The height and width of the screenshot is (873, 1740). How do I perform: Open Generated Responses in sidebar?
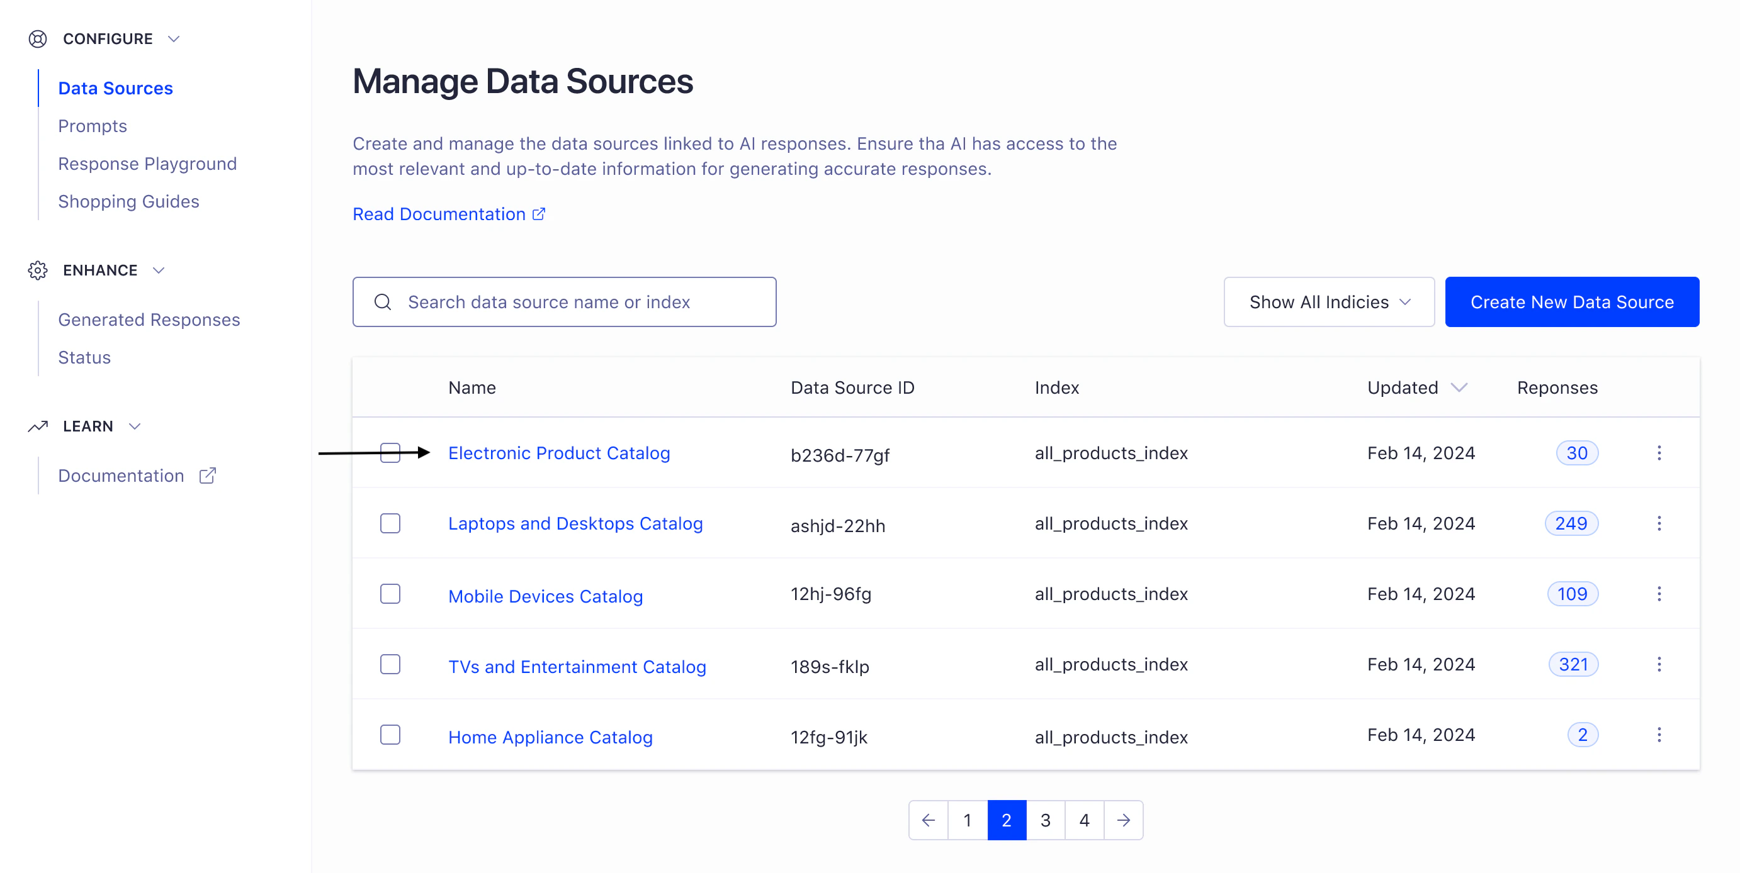coord(149,320)
